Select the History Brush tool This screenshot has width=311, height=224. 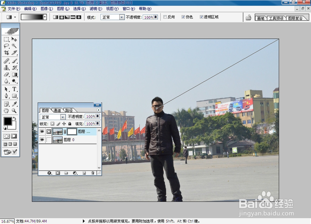click(14, 68)
